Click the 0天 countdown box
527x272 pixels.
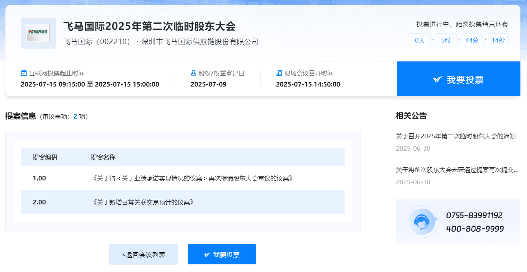420,40
